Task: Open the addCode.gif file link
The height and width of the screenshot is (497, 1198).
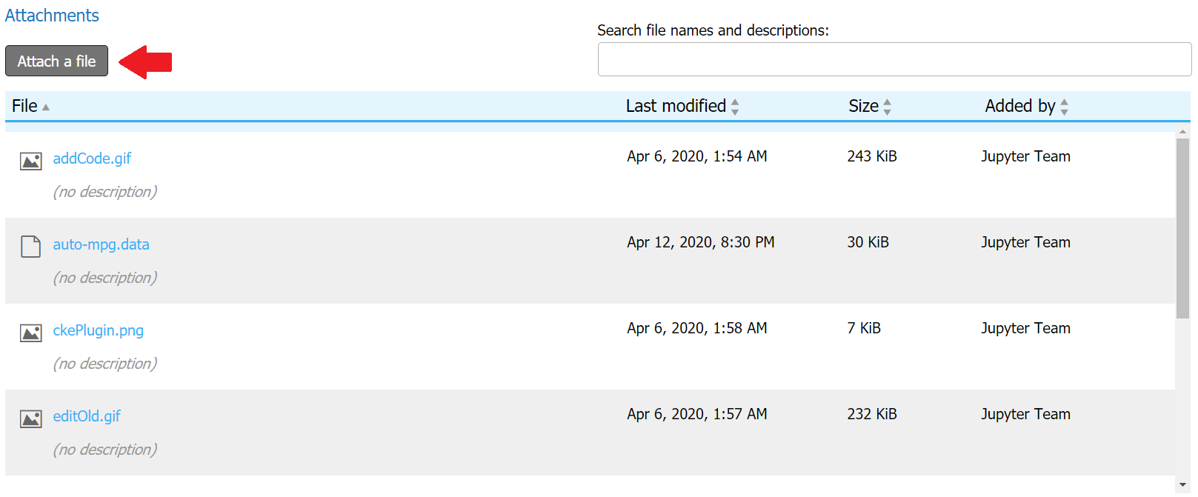Action: [92, 159]
